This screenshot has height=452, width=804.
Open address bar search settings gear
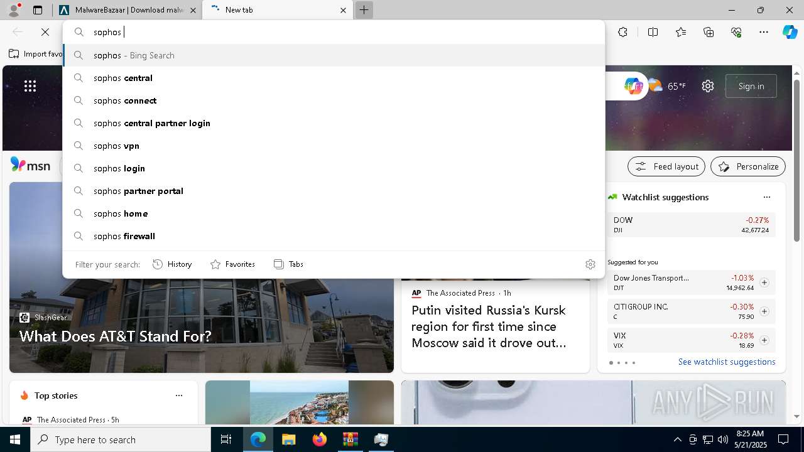click(590, 264)
